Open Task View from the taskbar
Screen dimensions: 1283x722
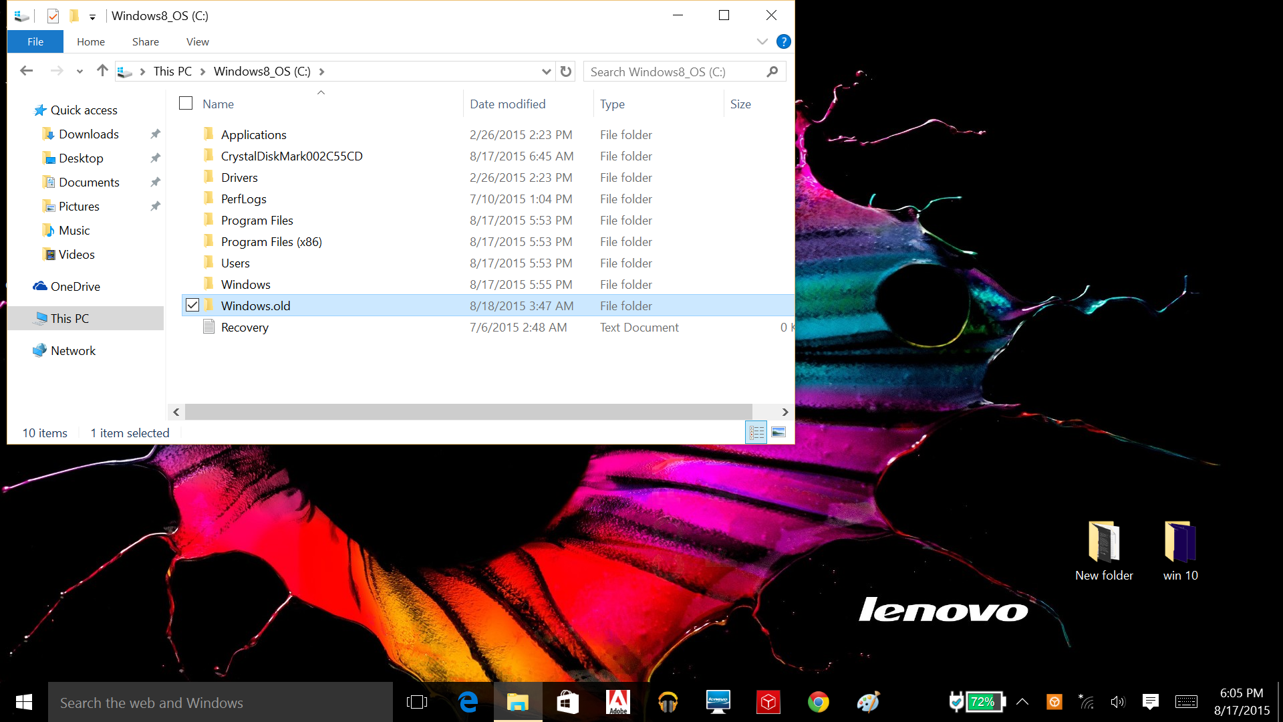click(416, 702)
